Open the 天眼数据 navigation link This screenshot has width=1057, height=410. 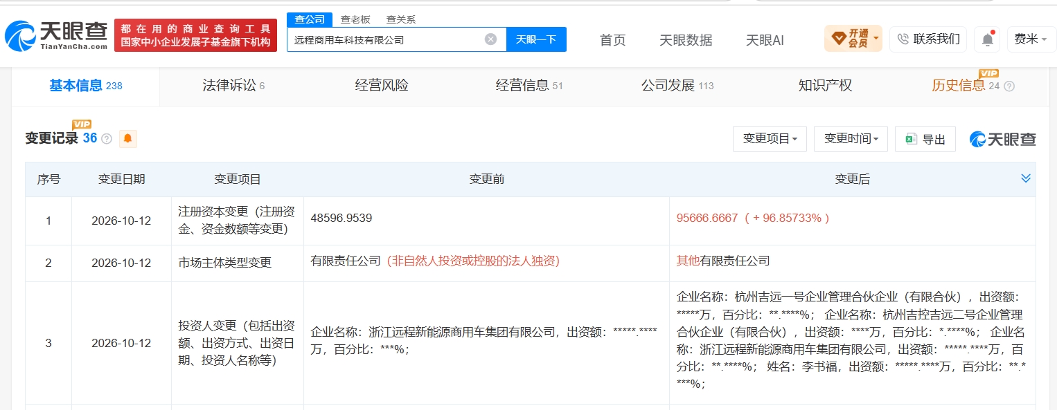click(686, 40)
